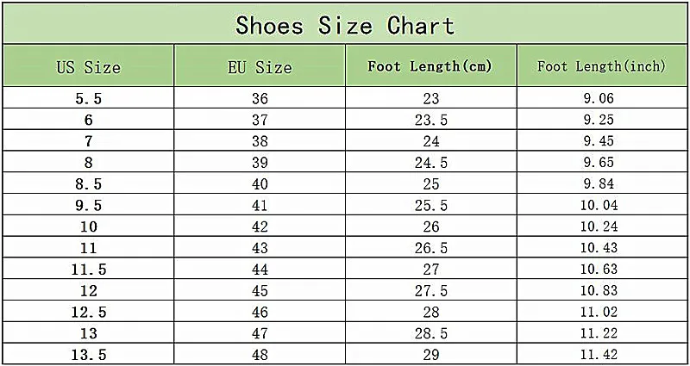Click the Shoes Size Chart title
This screenshot has height=366, width=690.
coord(345,24)
